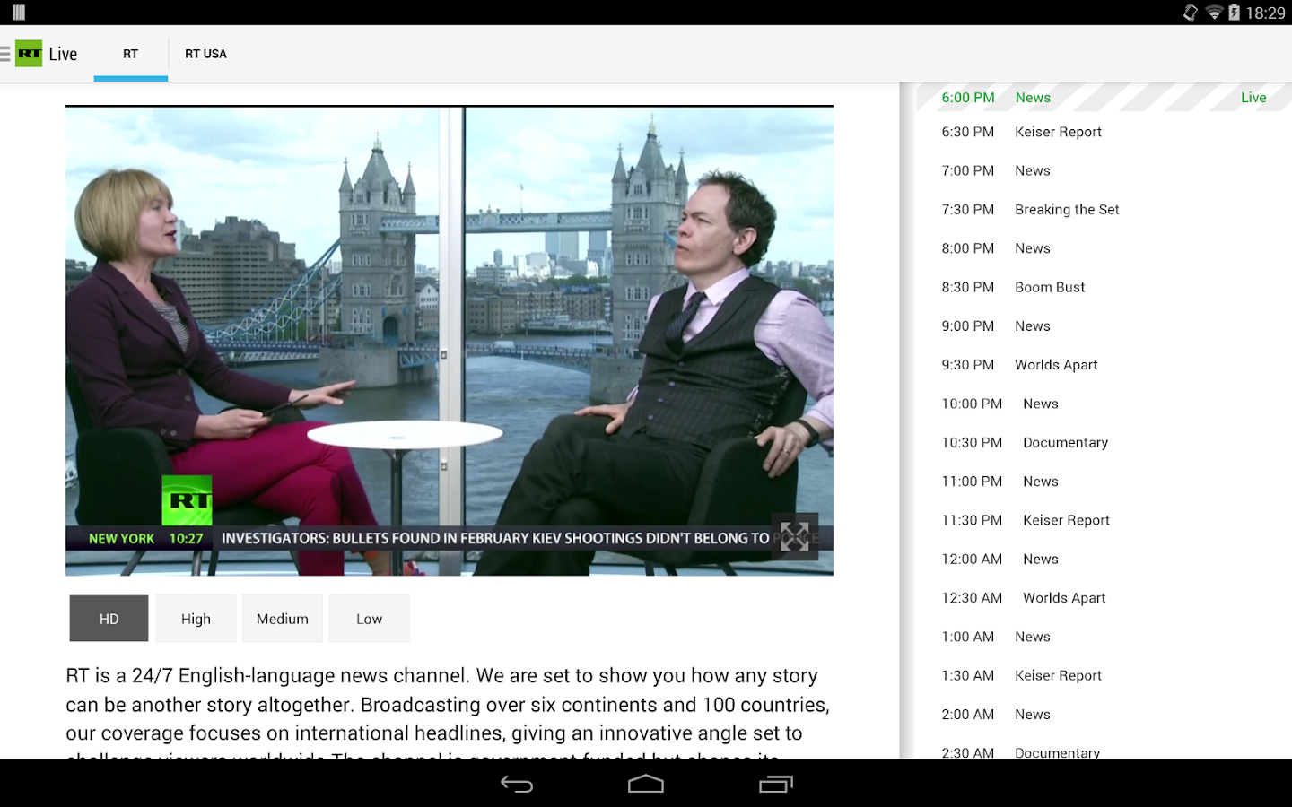The width and height of the screenshot is (1292, 807).
Task: Enter fullscreen with the expand video icon
Action: pyautogui.click(x=795, y=536)
